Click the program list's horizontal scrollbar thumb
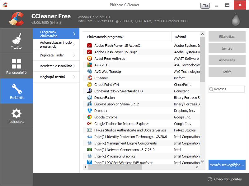The width and height of the screenshot is (249, 186). tap(115, 167)
